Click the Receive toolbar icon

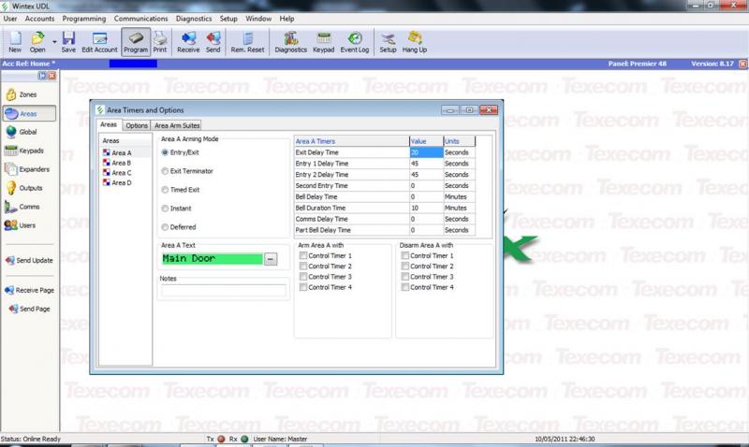pos(188,42)
